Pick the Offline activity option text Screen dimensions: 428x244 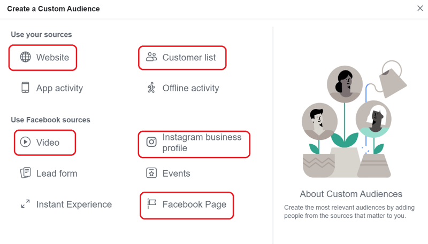click(191, 88)
